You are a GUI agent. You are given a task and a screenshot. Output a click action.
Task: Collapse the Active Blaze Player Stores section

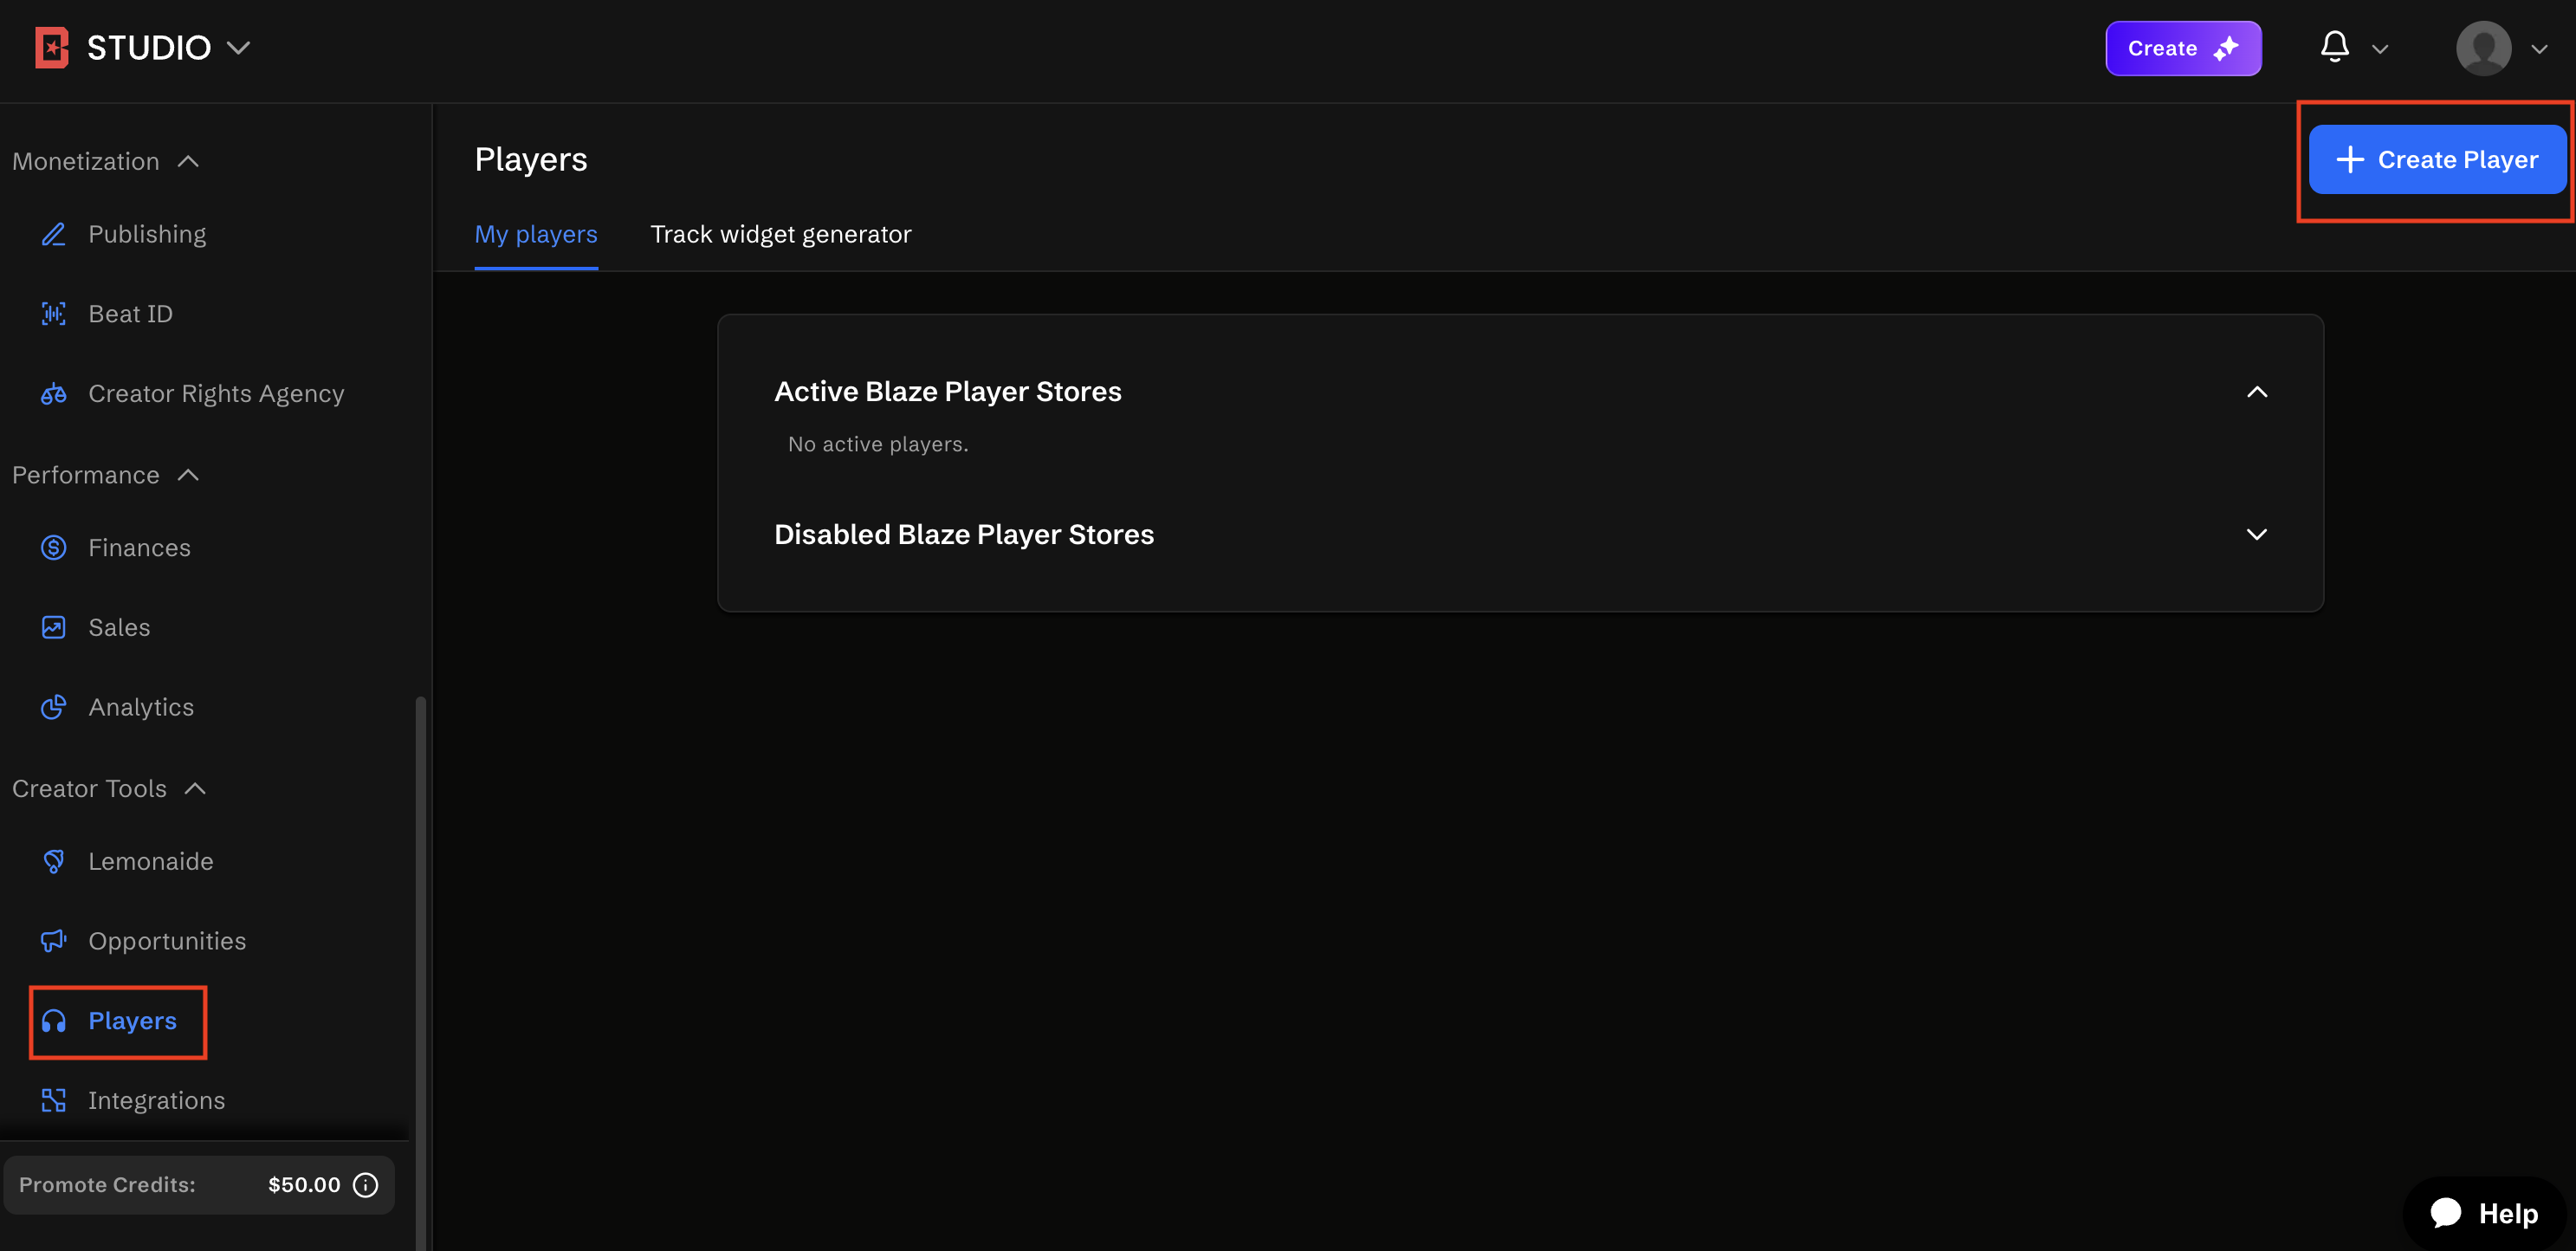[2256, 392]
